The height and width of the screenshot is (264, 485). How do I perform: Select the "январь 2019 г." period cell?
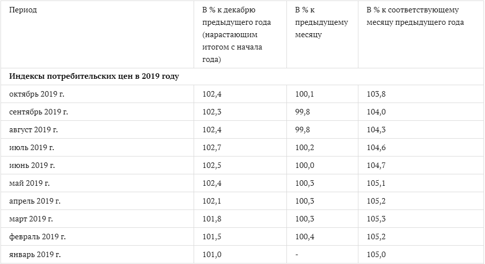click(35, 255)
